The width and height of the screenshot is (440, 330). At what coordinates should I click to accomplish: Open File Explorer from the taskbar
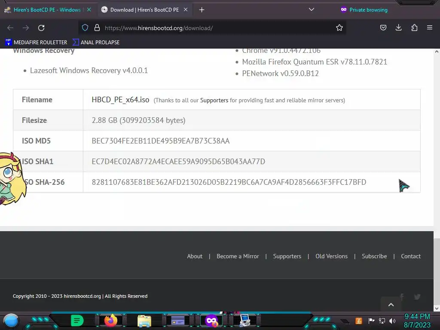pos(144,321)
